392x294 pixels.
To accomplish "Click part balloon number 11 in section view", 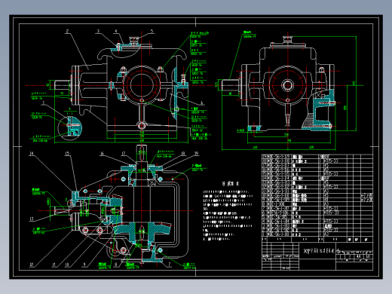I will click(54, 265).
